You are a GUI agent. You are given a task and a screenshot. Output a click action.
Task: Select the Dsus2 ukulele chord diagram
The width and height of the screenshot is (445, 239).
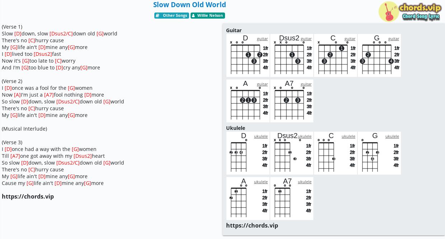(x=292, y=153)
